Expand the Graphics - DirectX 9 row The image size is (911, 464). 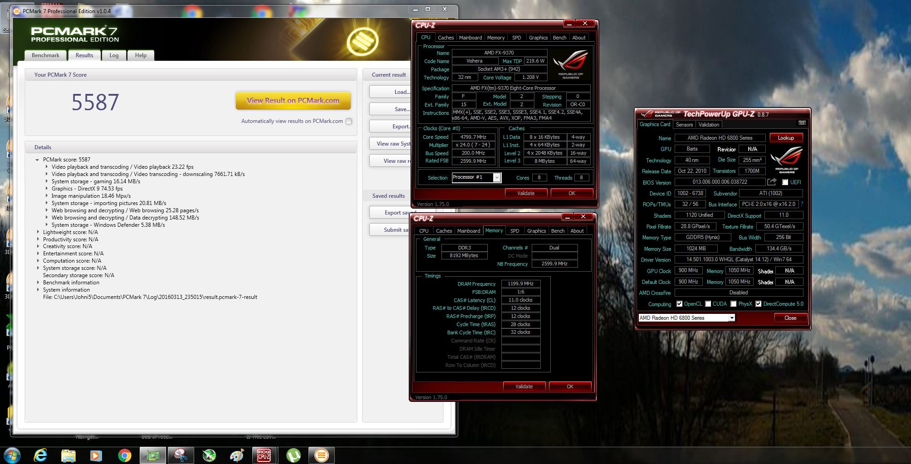(47, 189)
